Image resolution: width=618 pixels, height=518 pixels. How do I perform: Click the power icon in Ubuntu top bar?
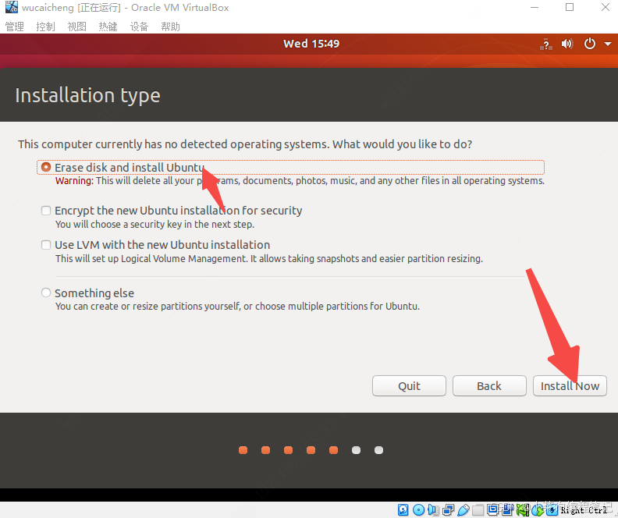click(x=590, y=44)
